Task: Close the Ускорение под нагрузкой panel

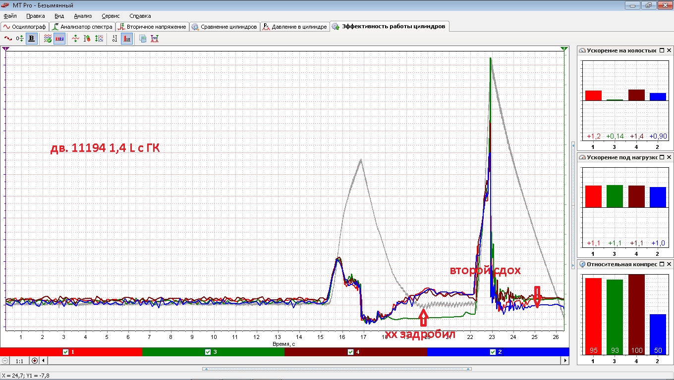Action: tap(669, 157)
